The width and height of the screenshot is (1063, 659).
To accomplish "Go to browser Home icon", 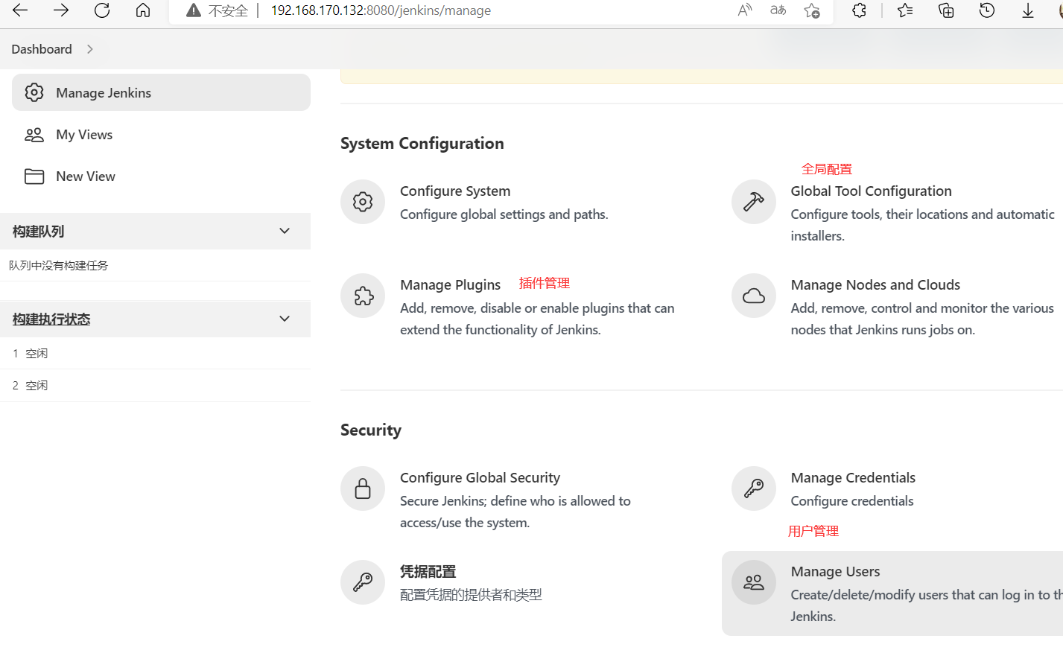I will [143, 10].
